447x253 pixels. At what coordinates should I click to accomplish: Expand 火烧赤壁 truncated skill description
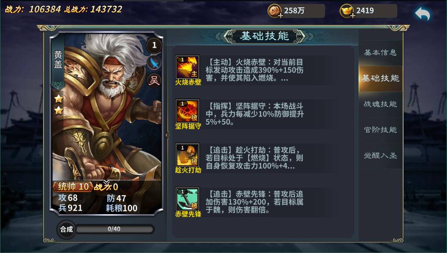coord(254,70)
